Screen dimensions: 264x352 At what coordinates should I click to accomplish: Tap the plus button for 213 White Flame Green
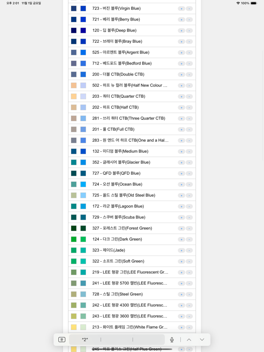[x=181, y=327]
